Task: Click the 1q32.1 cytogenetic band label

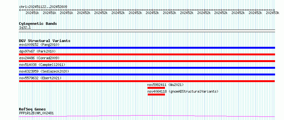Action: pyautogui.click(x=25, y=27)
